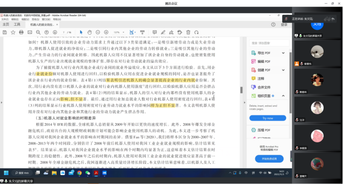This screenshot has width=343, height=184.
Task: Open the 视图 menu
Action: pos(25,19)
